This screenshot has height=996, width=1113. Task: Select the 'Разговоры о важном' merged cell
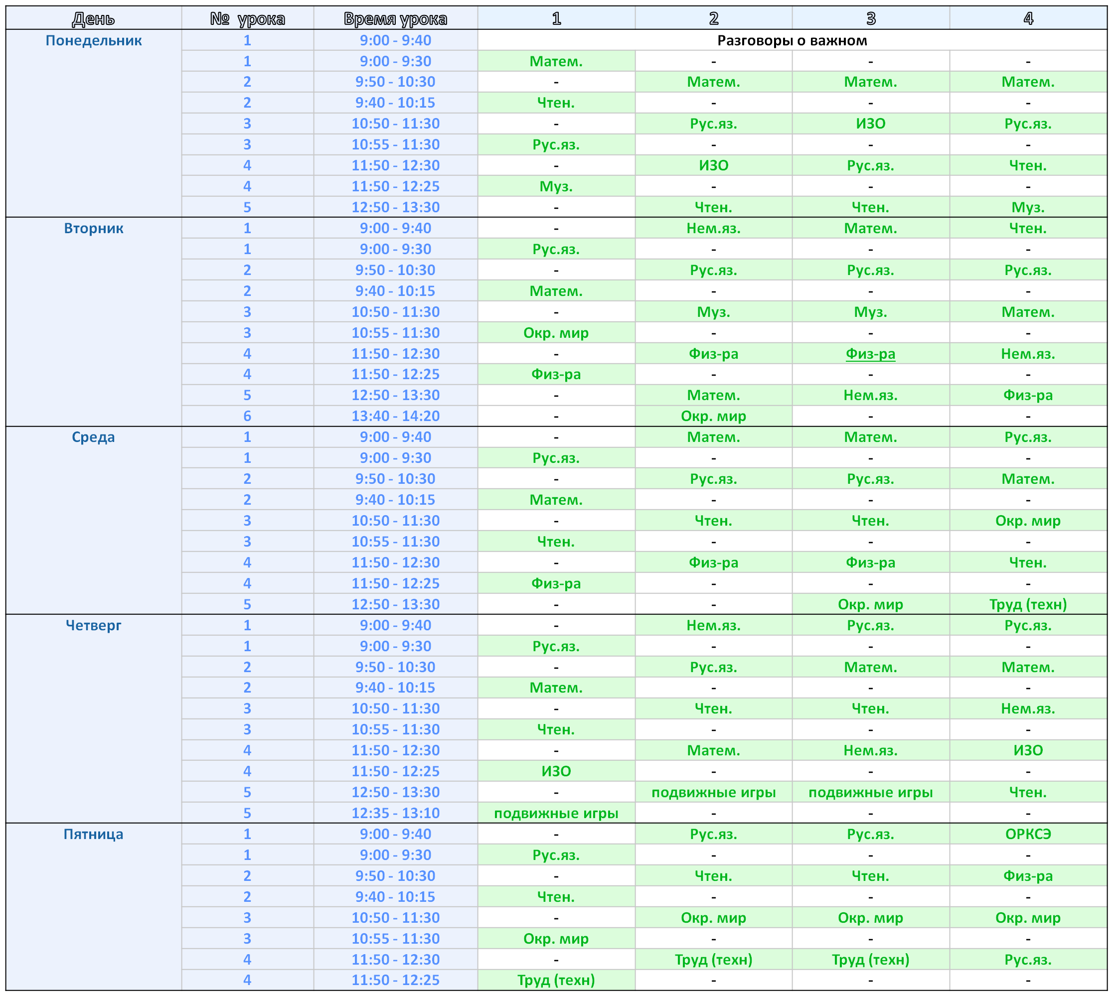pos(792,40)
